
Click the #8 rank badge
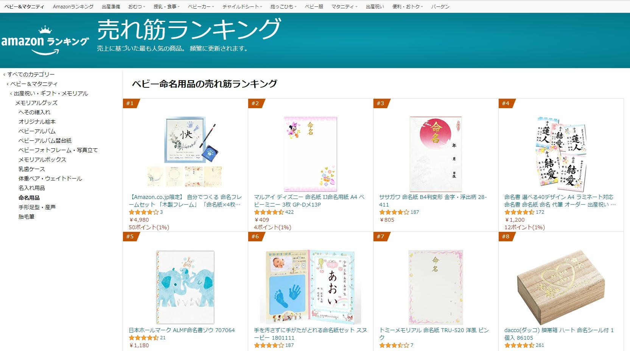(x=506, y=236)
